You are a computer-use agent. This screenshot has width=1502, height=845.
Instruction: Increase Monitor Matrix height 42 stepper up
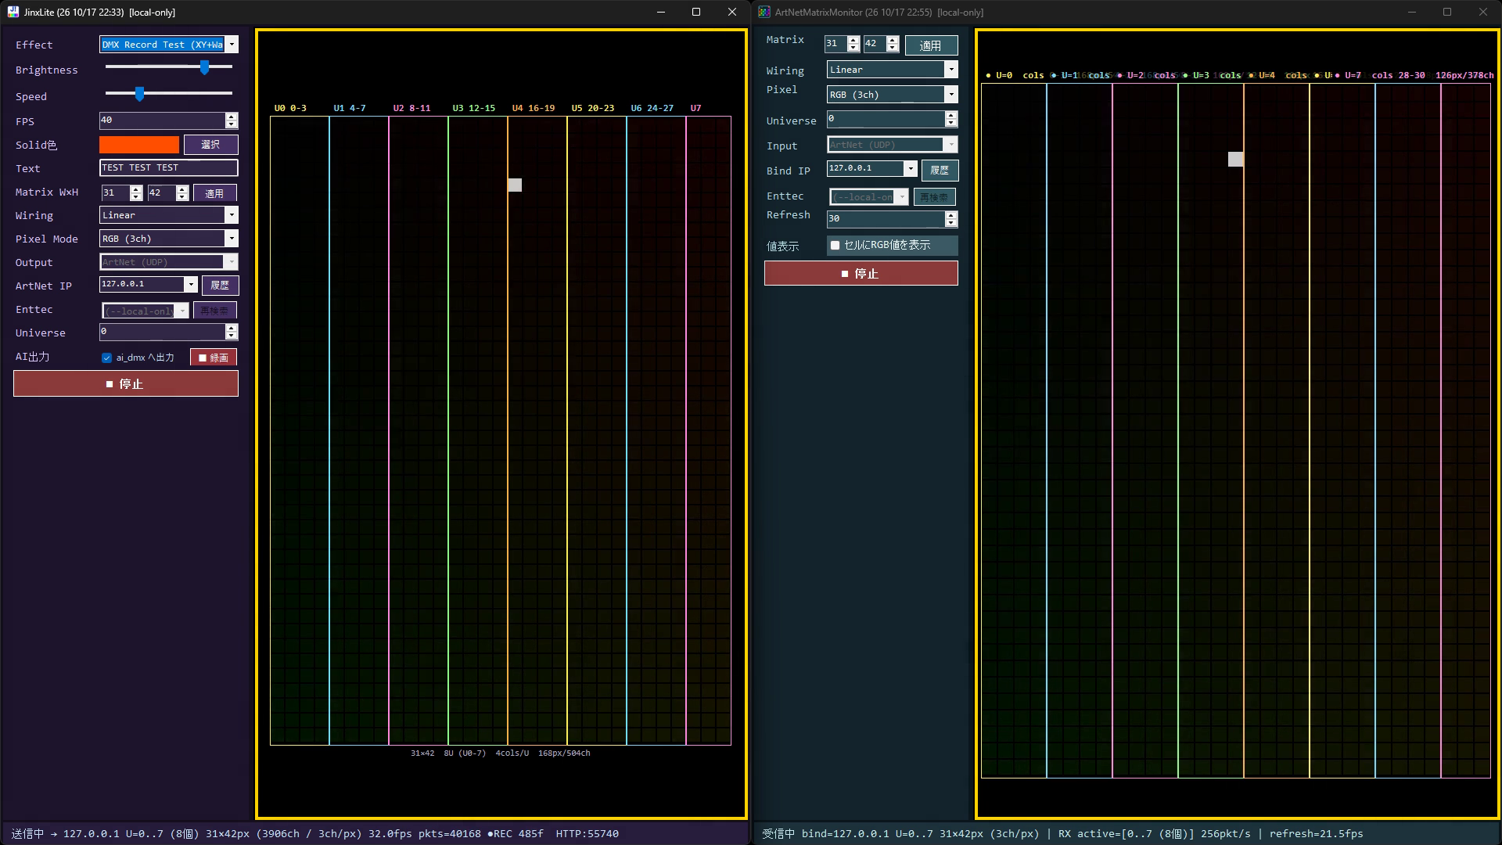[x=893, y=40]
